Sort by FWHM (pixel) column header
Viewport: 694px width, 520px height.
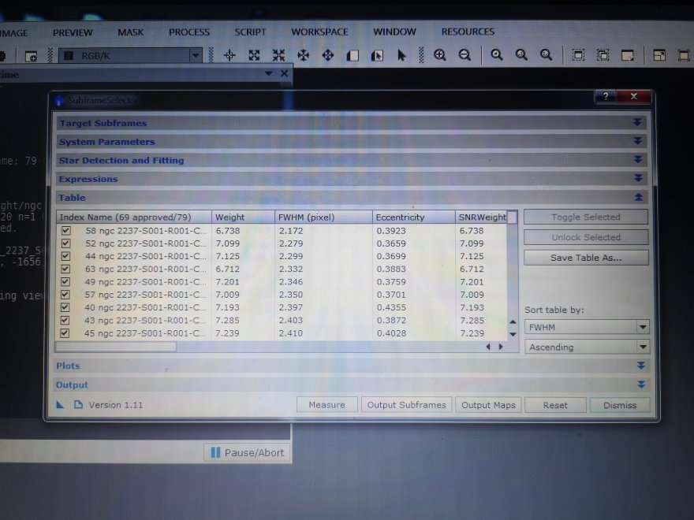pos(323,217)
